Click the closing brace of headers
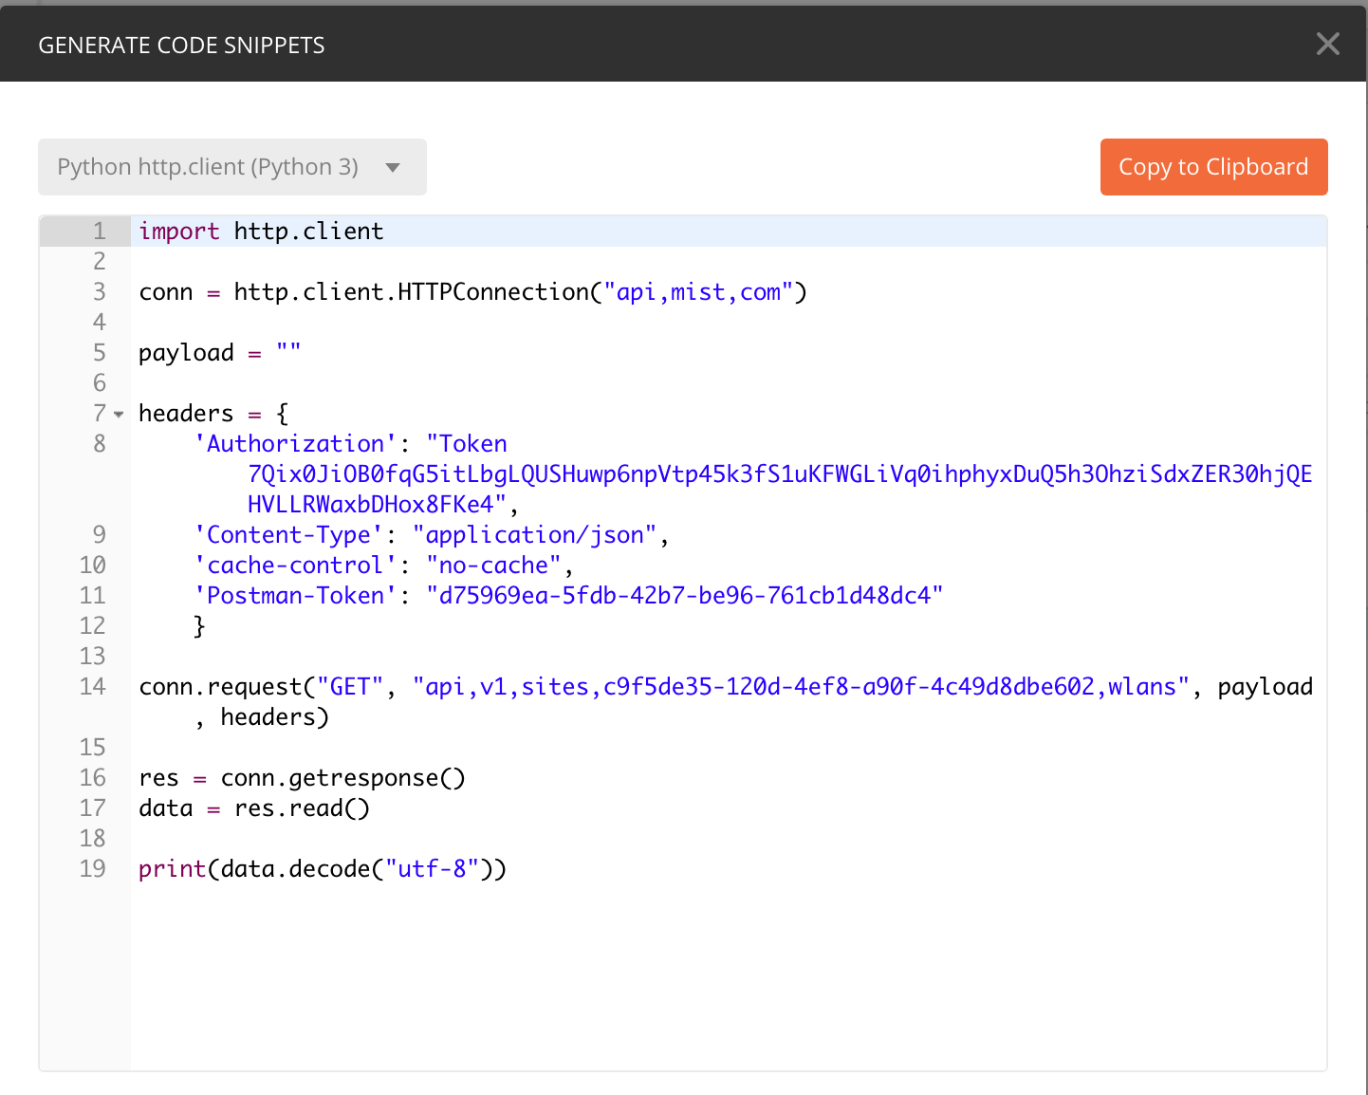Screen dimensions: 1368x1095 (199, 626)
